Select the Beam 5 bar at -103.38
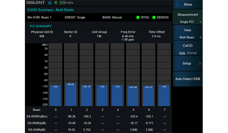This screenshot has height=133, width=228. pyautogui.click(x=133, y=96)
